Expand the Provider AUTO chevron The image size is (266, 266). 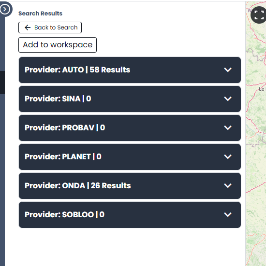pyautogui.click(x=228, y=70)
